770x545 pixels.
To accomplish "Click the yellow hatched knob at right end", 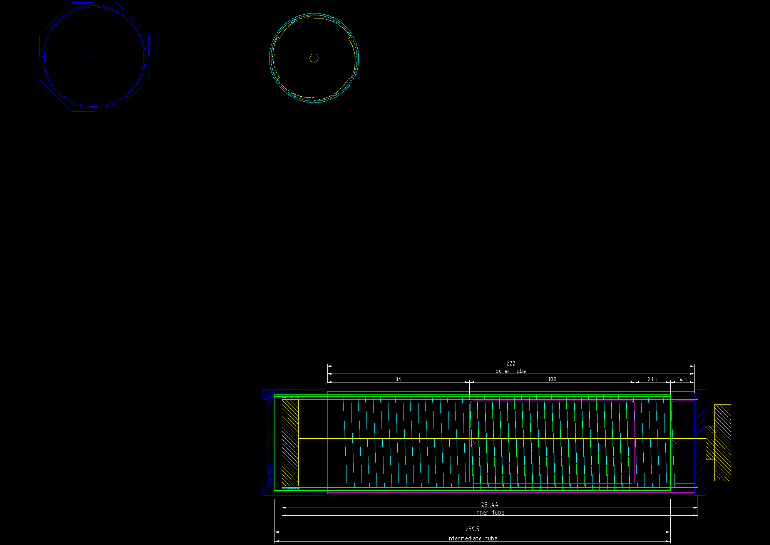I will coord(722,443).
